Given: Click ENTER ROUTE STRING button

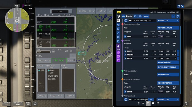Looking at the screenshot, I should coord(168,67).
